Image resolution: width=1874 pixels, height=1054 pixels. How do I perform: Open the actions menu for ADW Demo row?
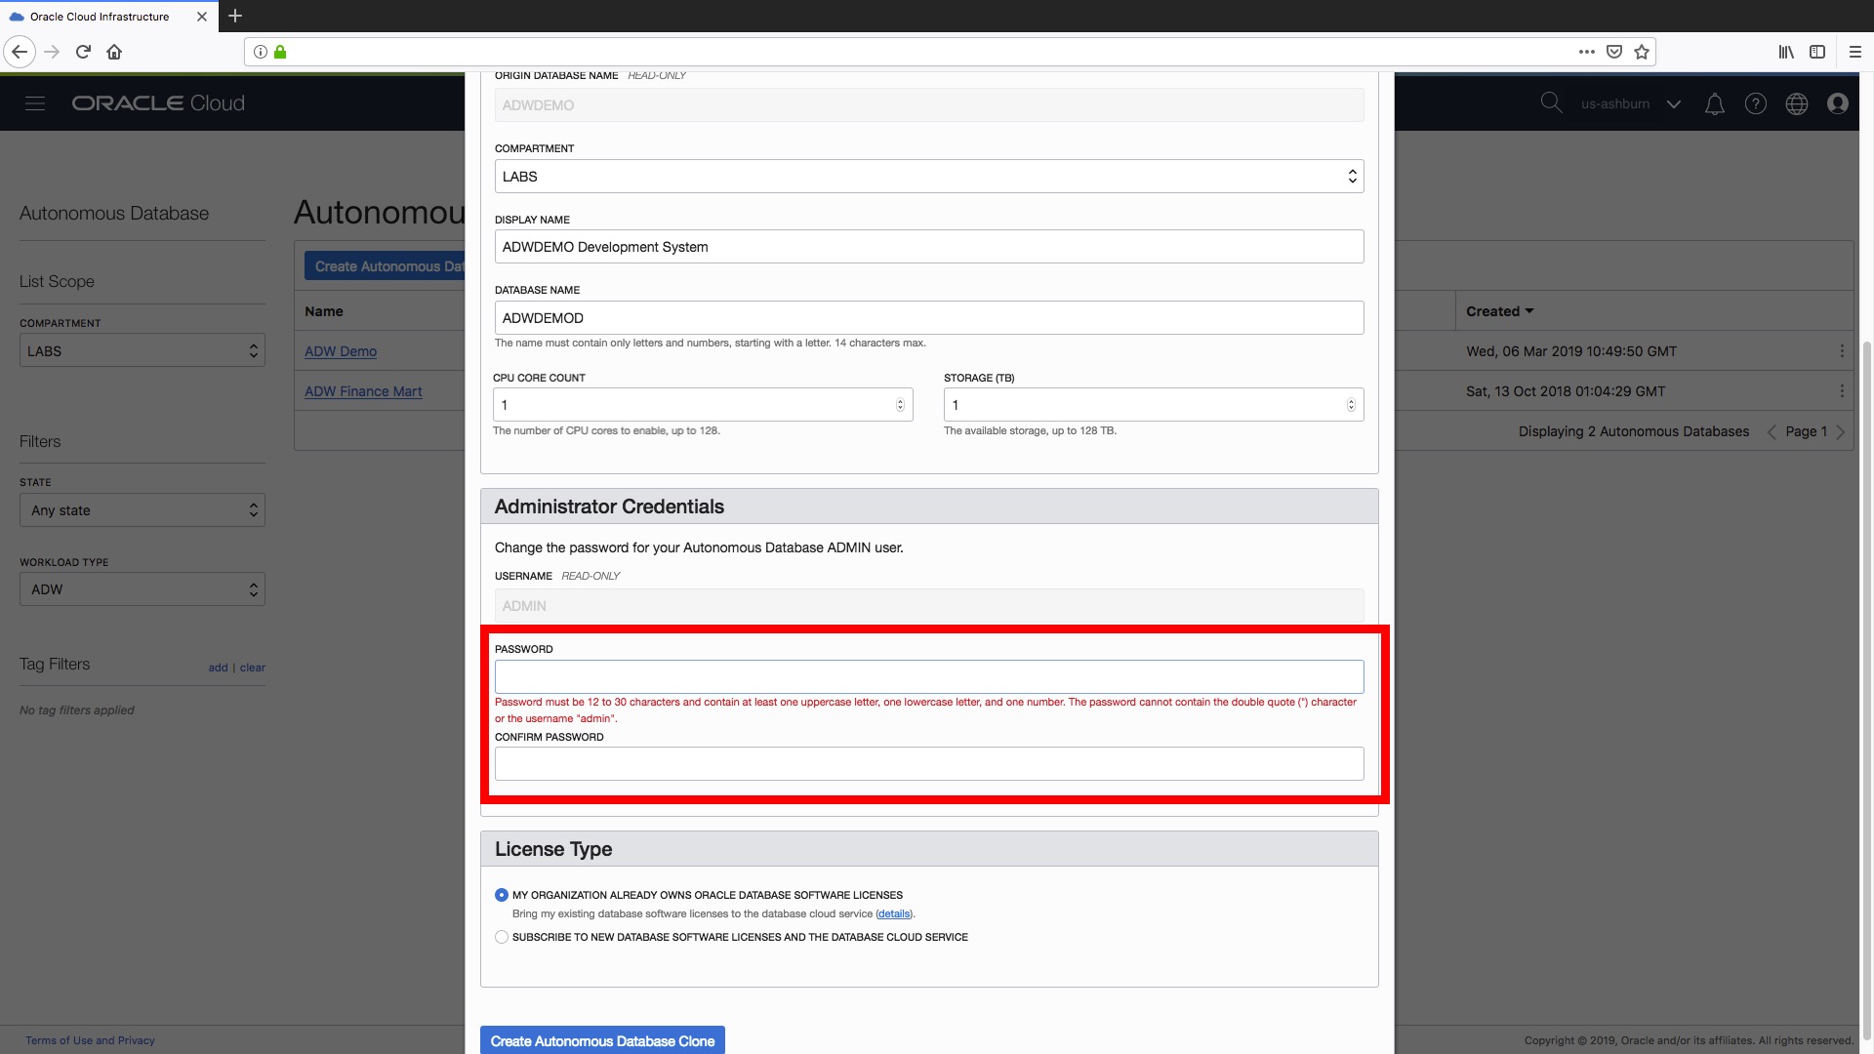click(1844, 351)
